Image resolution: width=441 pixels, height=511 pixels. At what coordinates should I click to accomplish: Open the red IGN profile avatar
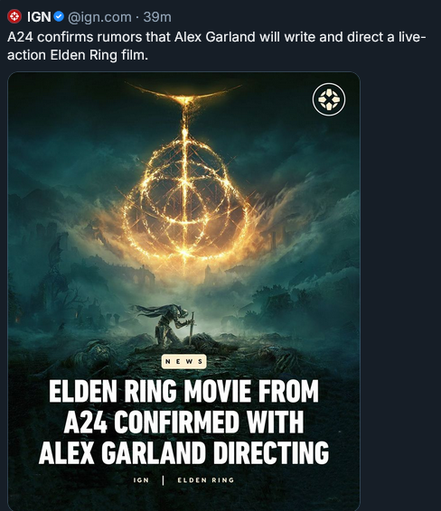14,16
